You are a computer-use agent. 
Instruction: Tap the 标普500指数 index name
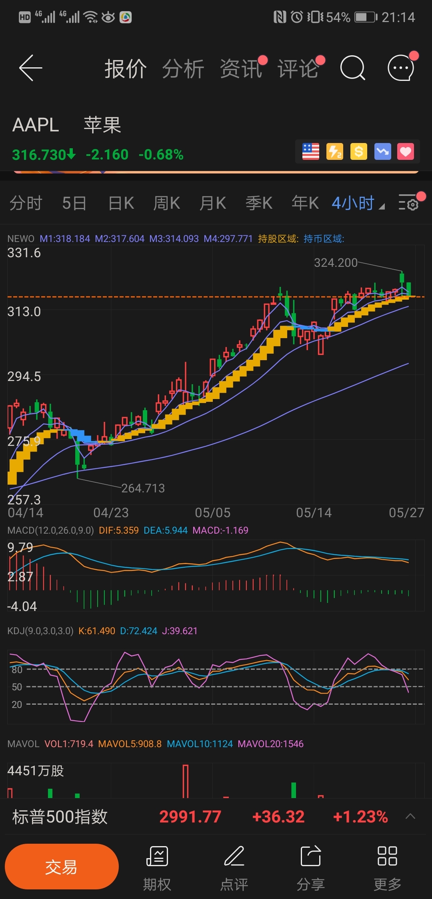pyautogui.click(x=60, y=816)
